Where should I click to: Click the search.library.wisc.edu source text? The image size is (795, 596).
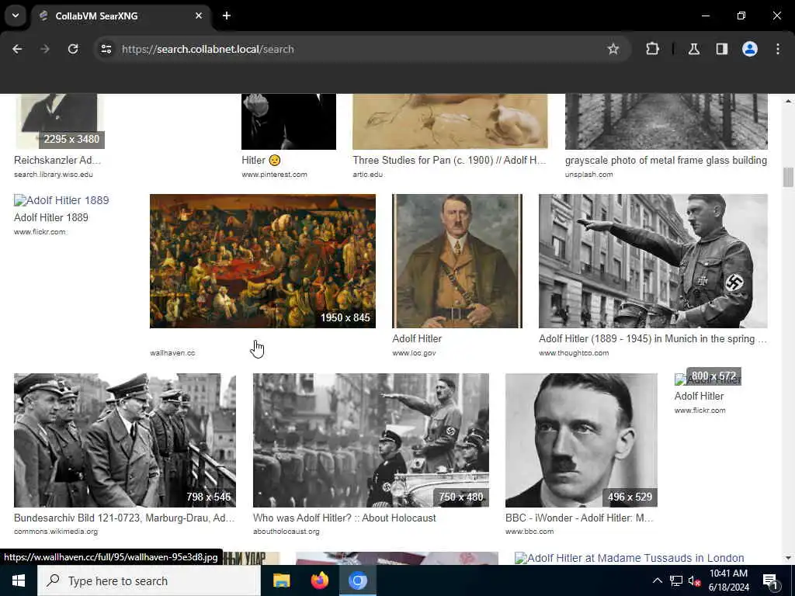pos(54,175)
